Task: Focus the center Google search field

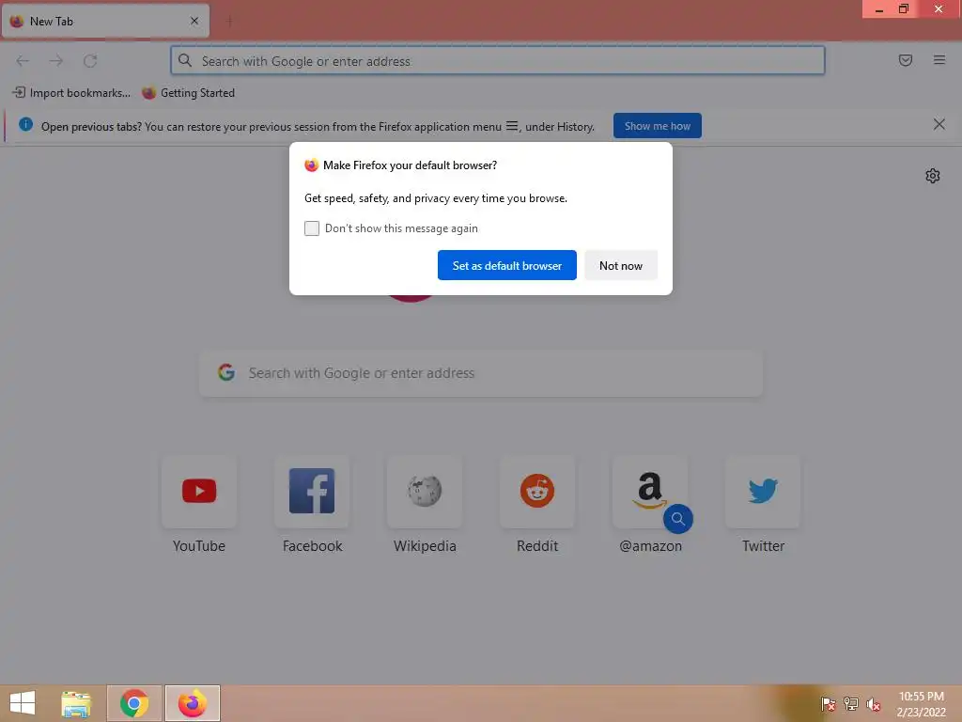Action: tap(481, 373)
